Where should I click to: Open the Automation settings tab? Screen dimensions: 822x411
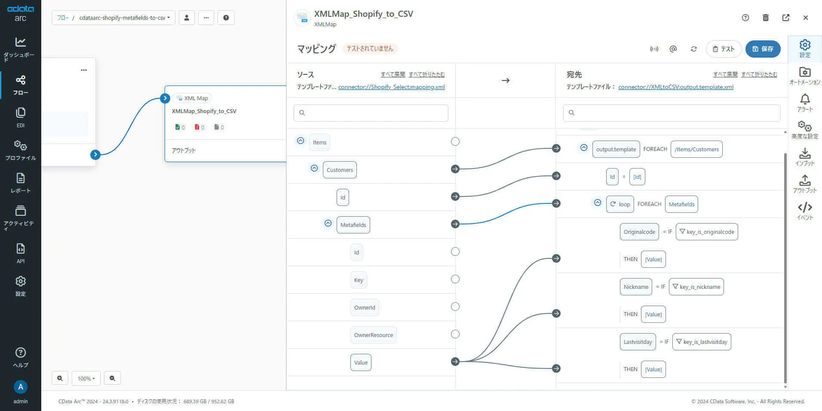coord(804,76)
